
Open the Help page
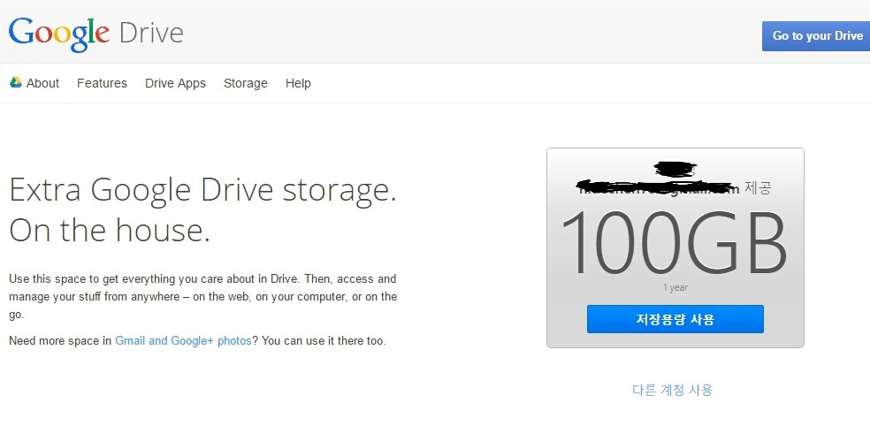point(298,83)
